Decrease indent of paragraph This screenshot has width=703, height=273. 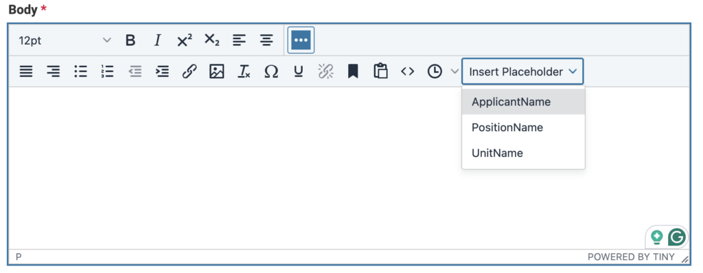(x=135, y=71)
